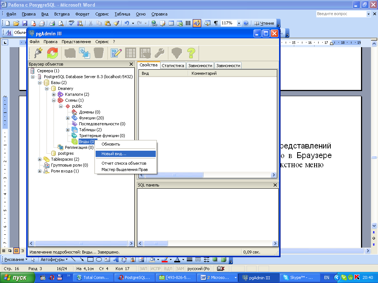
Task: Select the Line tool in Drawing toolbar
Action: tap(73, 259)
